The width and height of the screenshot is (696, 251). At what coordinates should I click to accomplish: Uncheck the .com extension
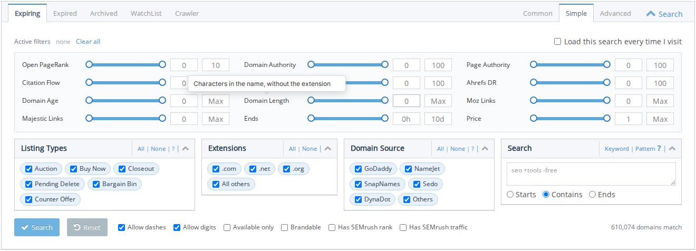[x=216, y=169]
